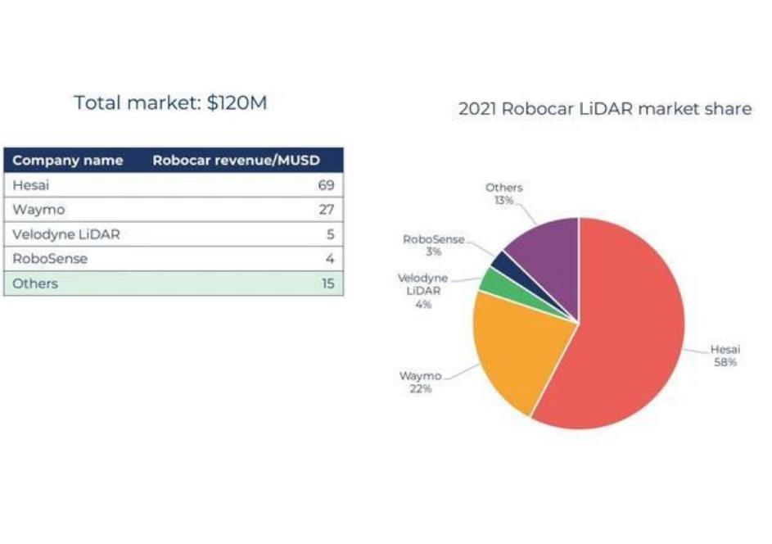Click the "Others 13%" pie chart label
The height and width of the screenshot is (544, 772).
[504, 193]
